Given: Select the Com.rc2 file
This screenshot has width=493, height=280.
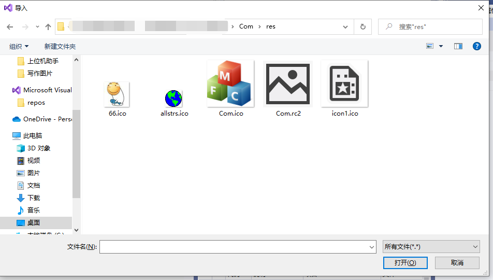Looking at the screenshot, I should pos(288,89).
